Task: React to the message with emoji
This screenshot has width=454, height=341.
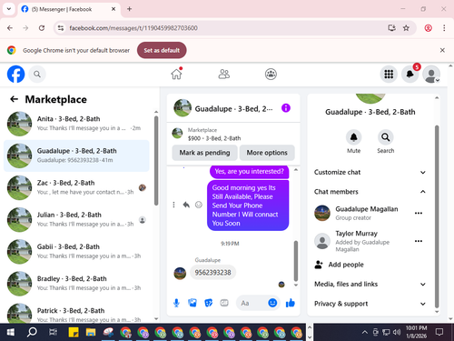Action: click(x=199, y=205)
